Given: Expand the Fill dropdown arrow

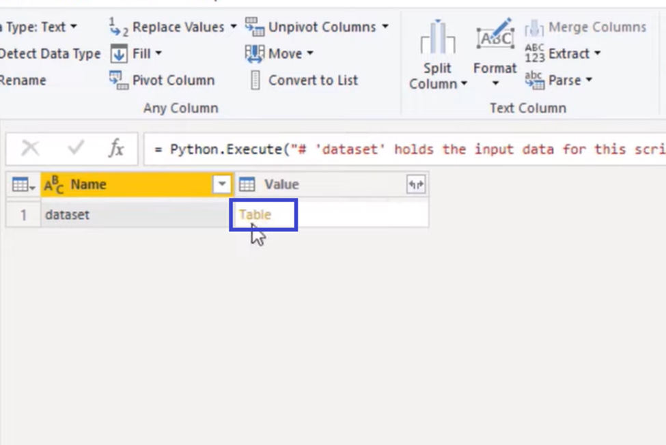Looking at the screenshot, I should coord(158,53).
